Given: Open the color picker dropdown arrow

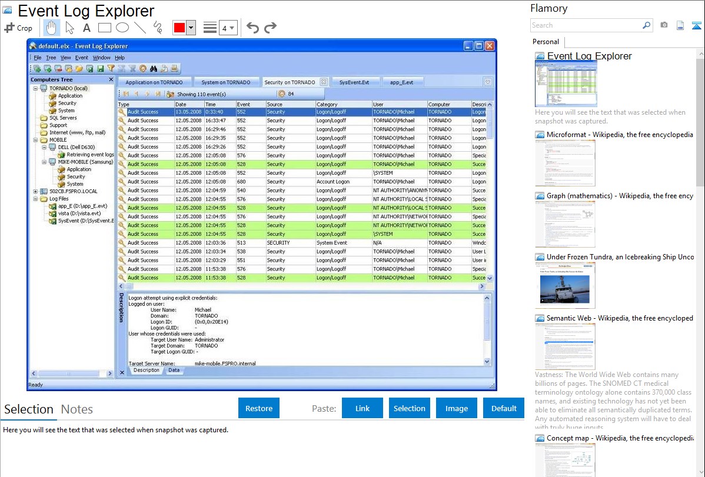Looking at the screenshot, I should (191, 28).
